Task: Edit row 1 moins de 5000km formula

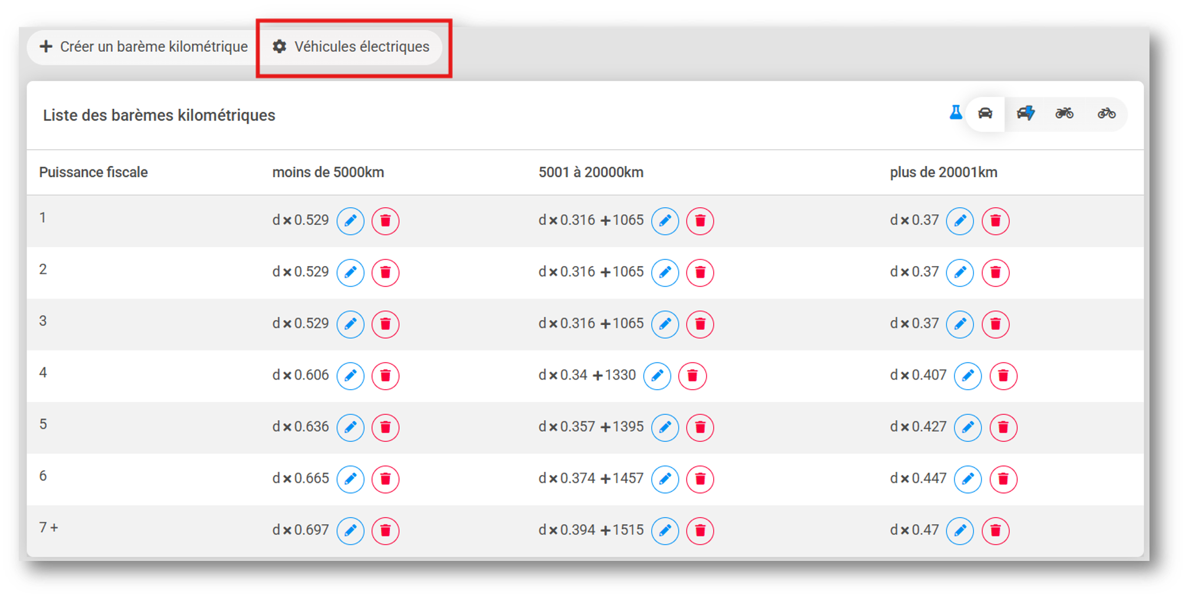Action: coord(350,221)
